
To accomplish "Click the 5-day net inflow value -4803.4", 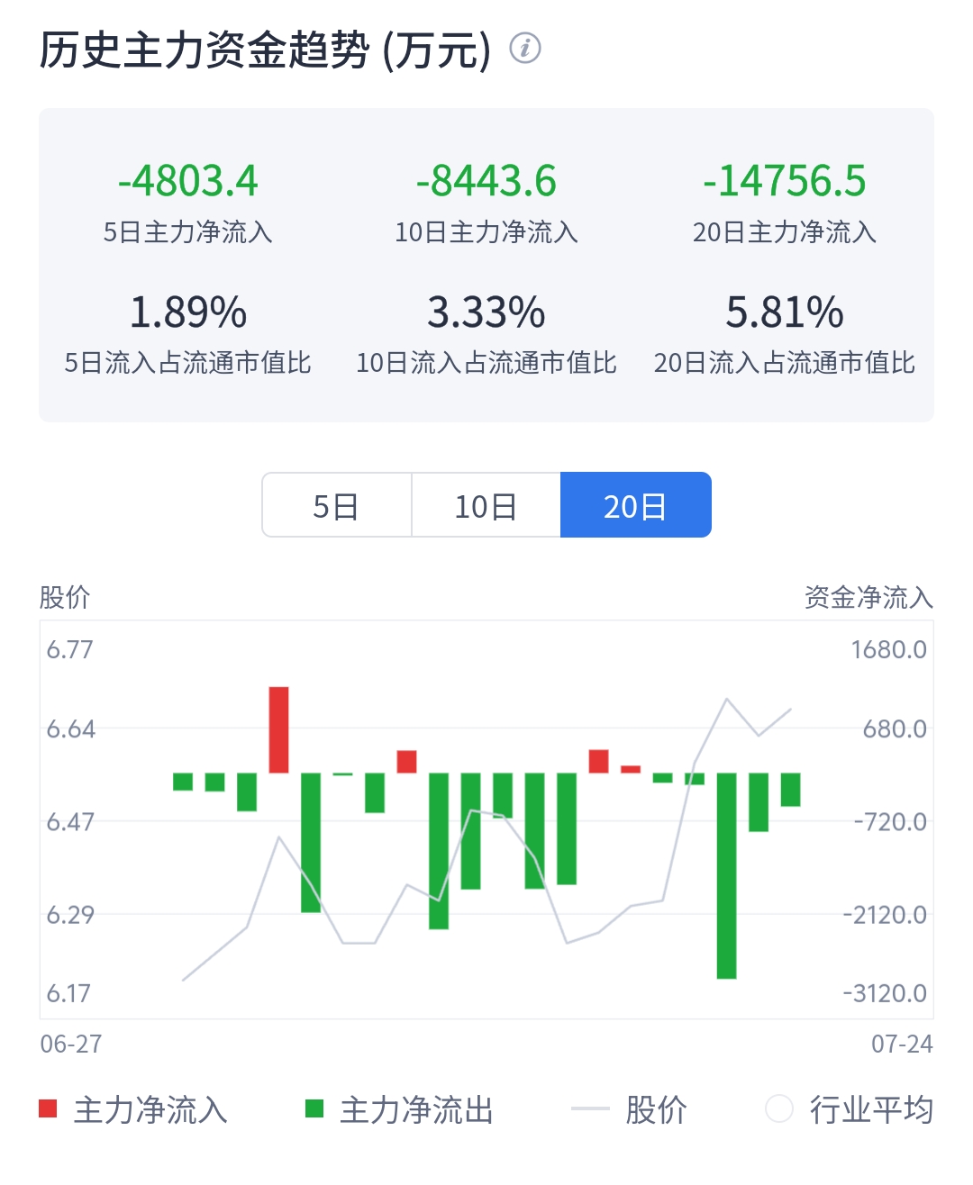I will [x=187, y=181].
